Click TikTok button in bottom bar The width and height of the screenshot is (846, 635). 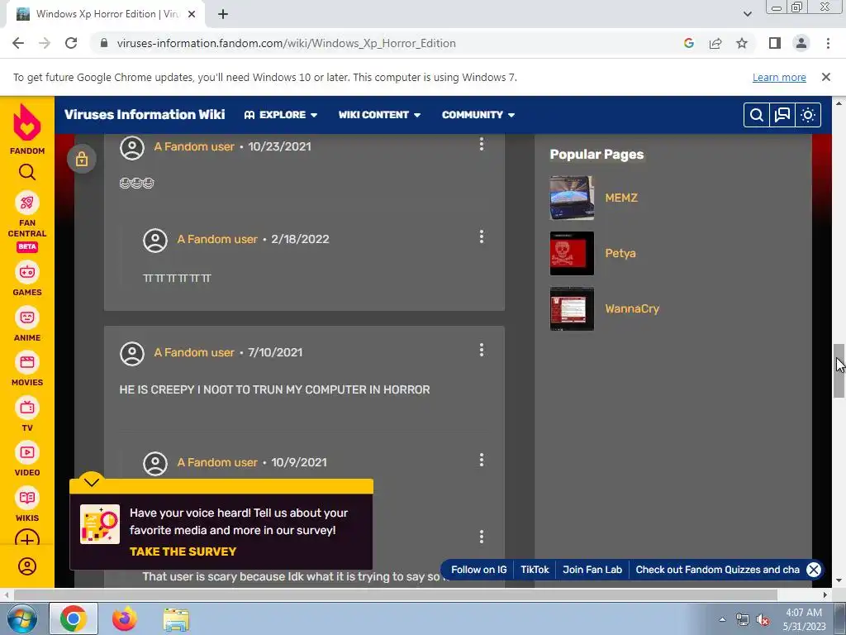[535, 570]
